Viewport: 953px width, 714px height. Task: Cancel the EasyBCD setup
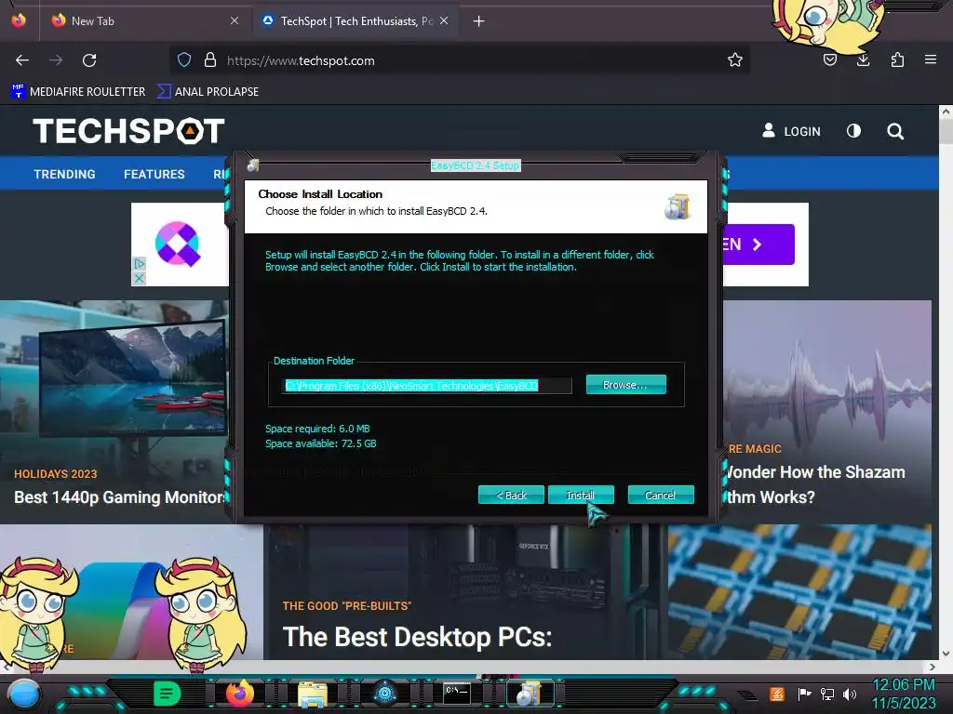[x=661, y=495]
